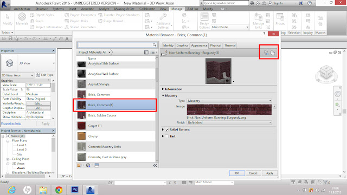Image resolution: width=347 pixels, height=195 pixels.
Task: Switch to the Physical tab
Action: [216, 45]
